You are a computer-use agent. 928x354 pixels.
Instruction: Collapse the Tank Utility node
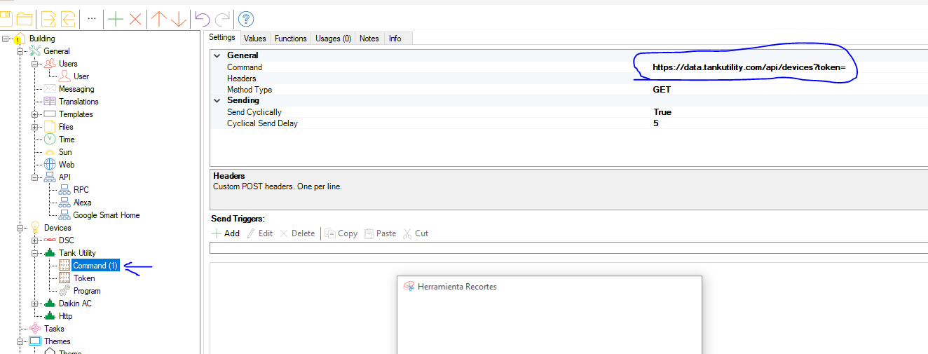pos(35,253)
